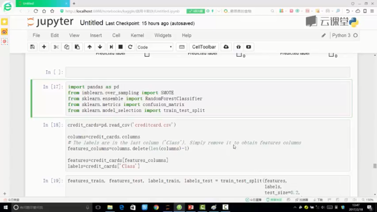Open the Kernel menu
The image size is (377, 212).
click(137, 35)
